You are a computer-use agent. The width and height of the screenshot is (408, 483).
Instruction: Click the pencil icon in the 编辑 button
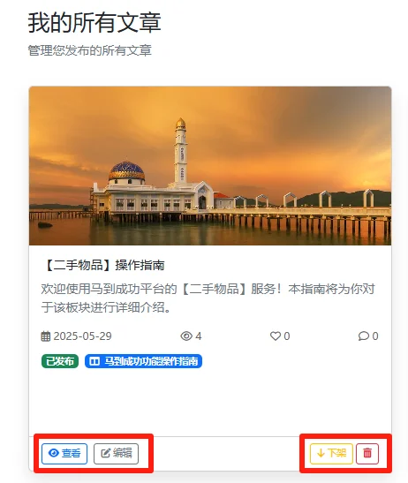click(x=106, y=453)
